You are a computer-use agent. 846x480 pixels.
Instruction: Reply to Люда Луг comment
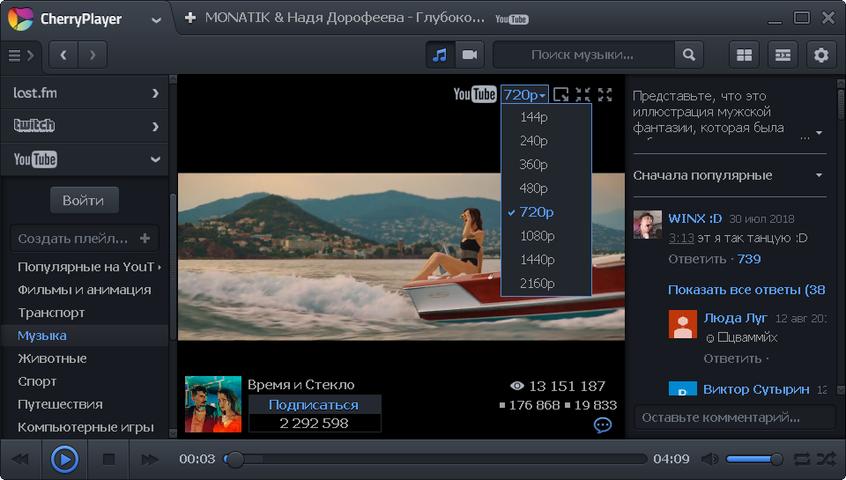[732, 358]
